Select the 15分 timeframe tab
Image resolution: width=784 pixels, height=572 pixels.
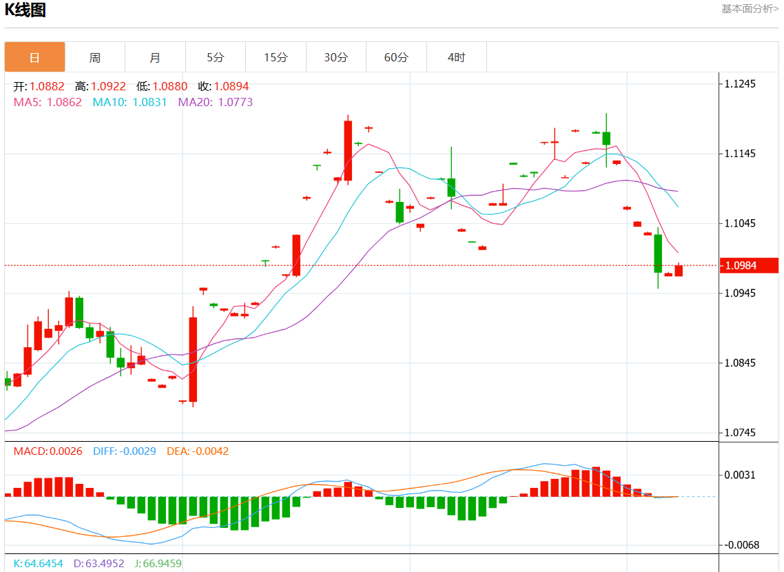tap(276, 57)
